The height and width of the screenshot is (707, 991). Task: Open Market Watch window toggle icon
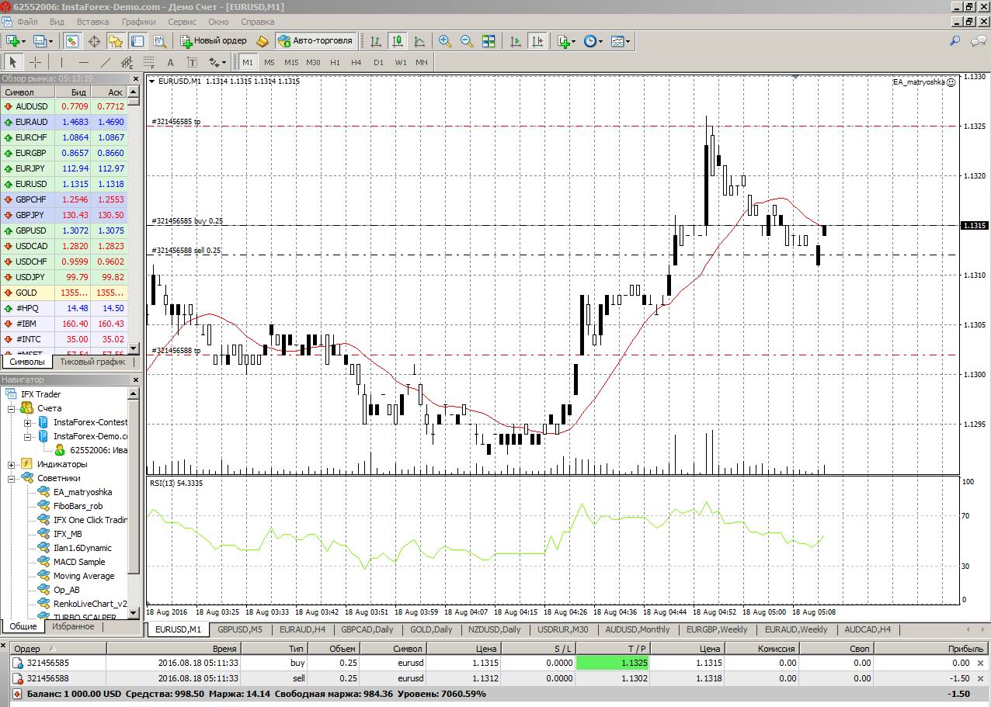(x=72, y=41)
